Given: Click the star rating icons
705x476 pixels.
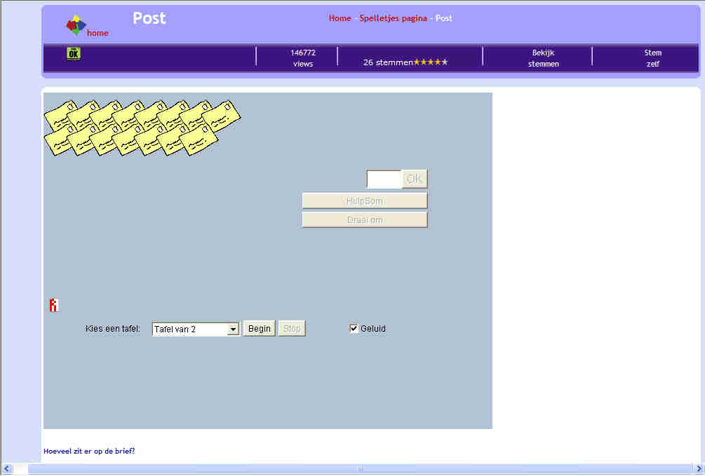Looking at the screenshot, I should point(430,62).
